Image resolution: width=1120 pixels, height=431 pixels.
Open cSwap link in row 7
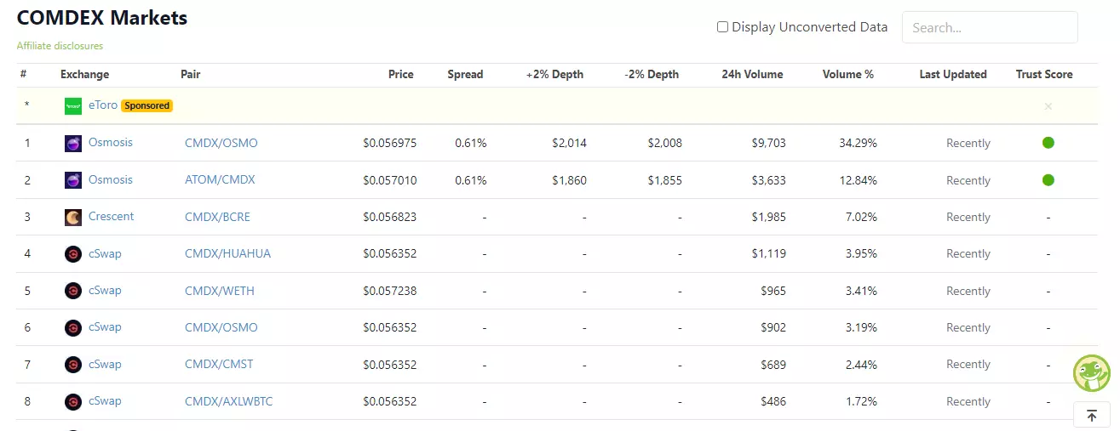coord(105,364)
